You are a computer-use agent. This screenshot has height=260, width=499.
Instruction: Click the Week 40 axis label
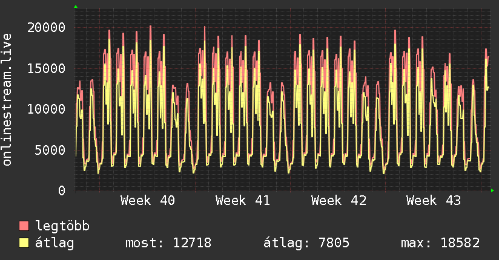point(148,200)
